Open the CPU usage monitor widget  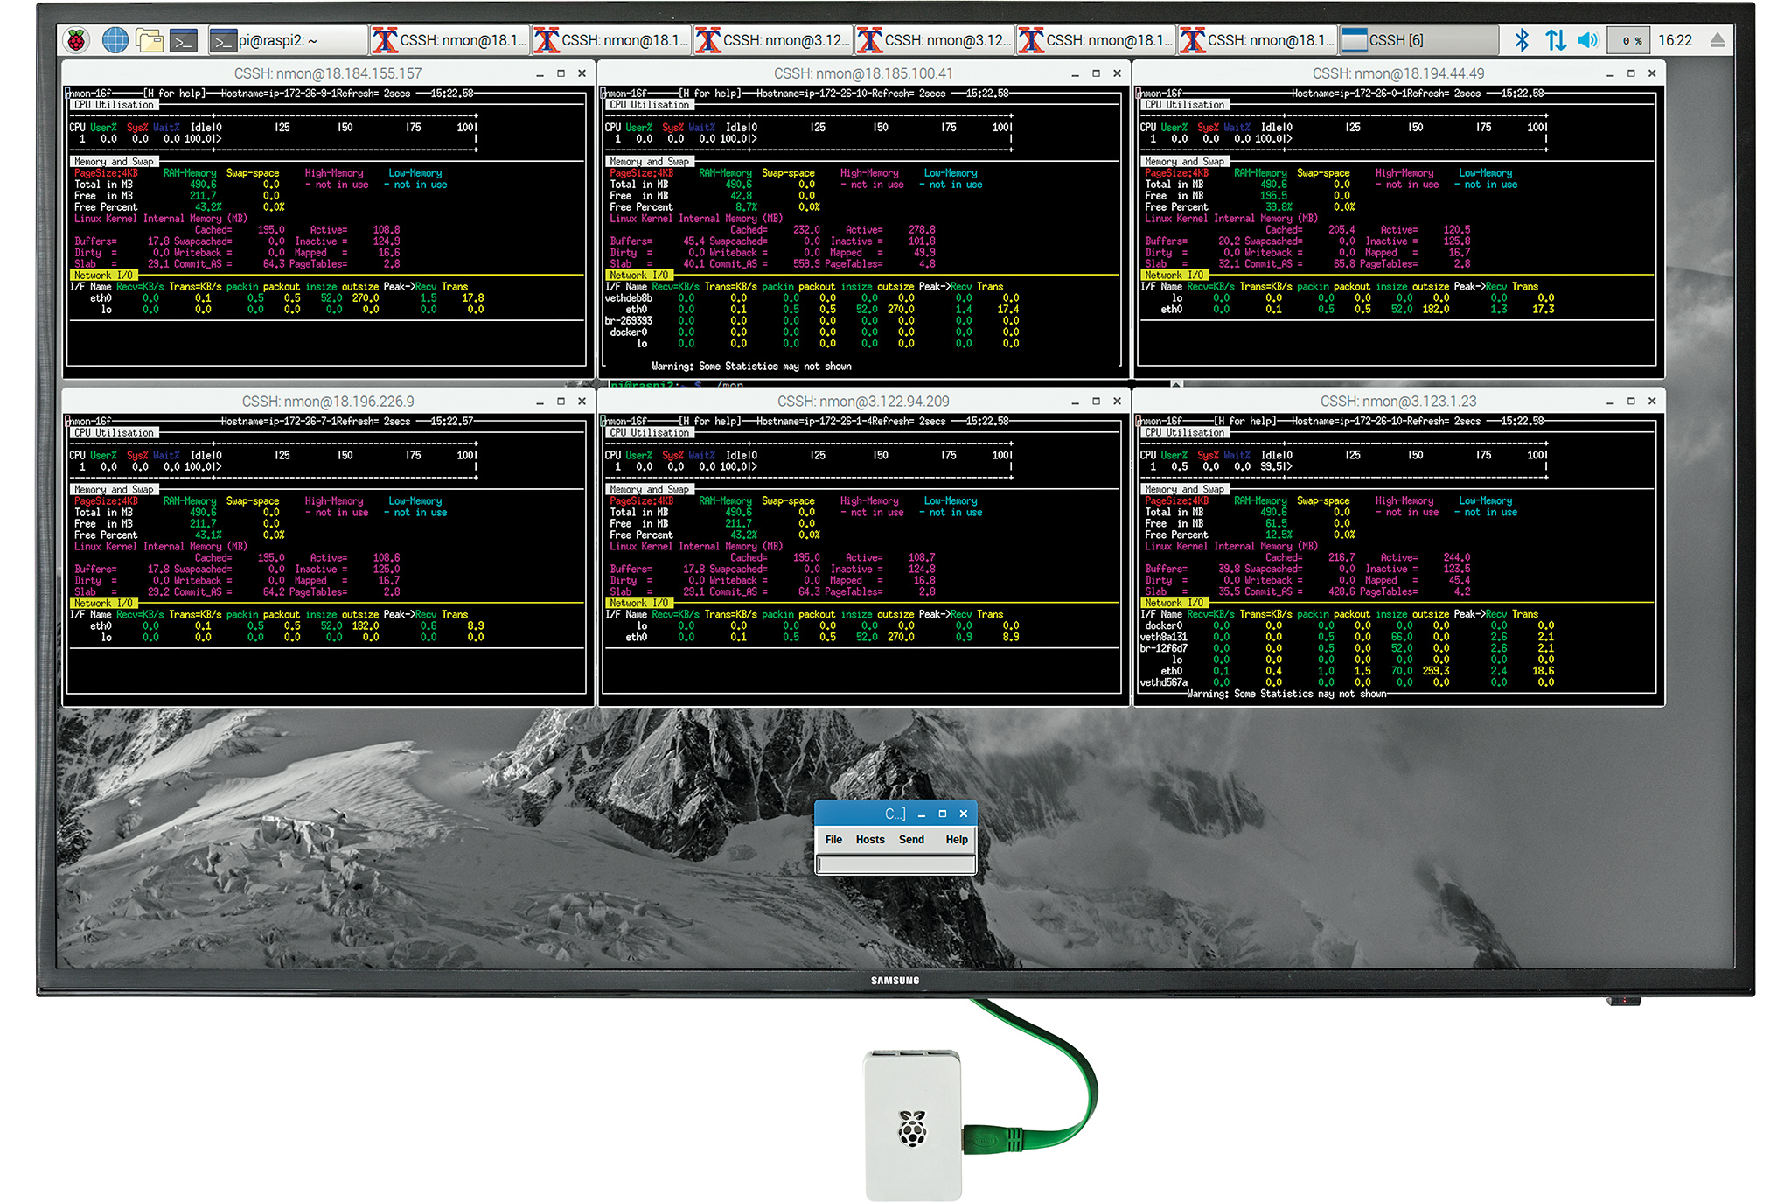pyautogui.click(x=1630, y=40)
